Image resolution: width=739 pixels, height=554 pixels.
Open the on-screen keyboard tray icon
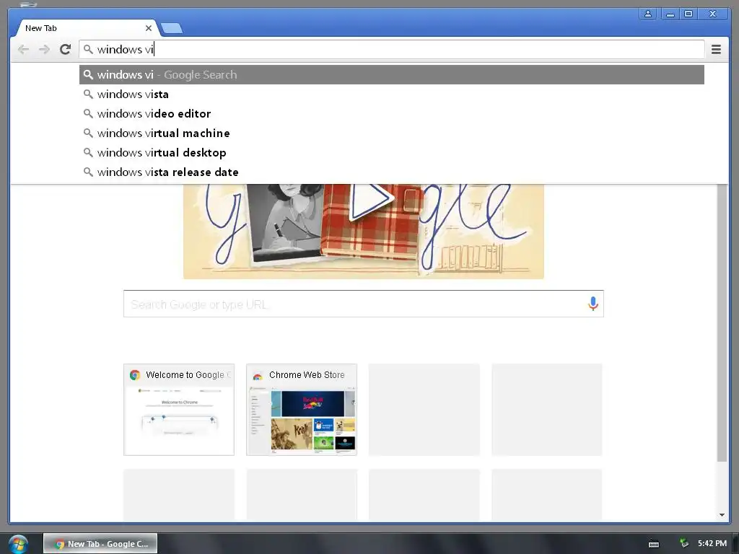pos(654,544)
